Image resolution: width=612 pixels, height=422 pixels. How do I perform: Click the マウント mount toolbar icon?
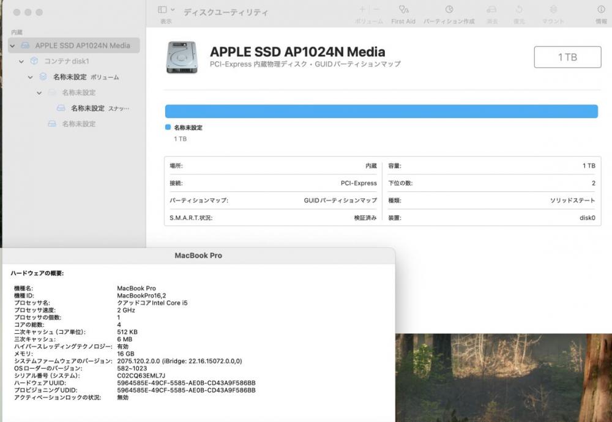pyautogui.click(x=553, y=9)
